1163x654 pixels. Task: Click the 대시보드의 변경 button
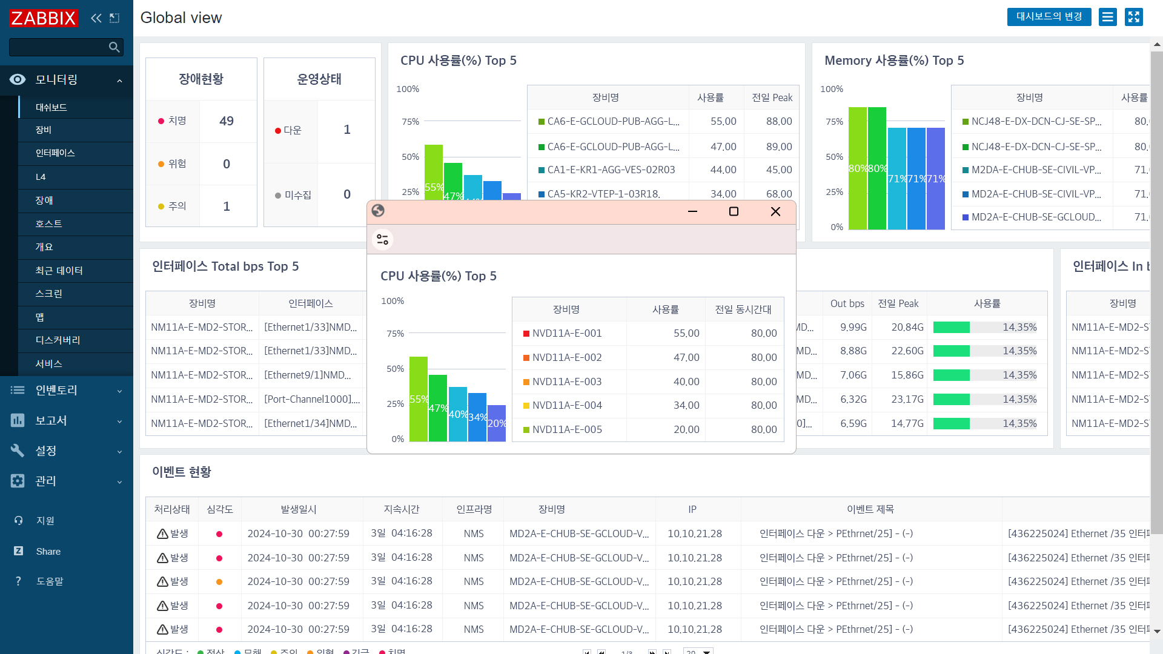pyautogui.click(x=1049, y=17)
